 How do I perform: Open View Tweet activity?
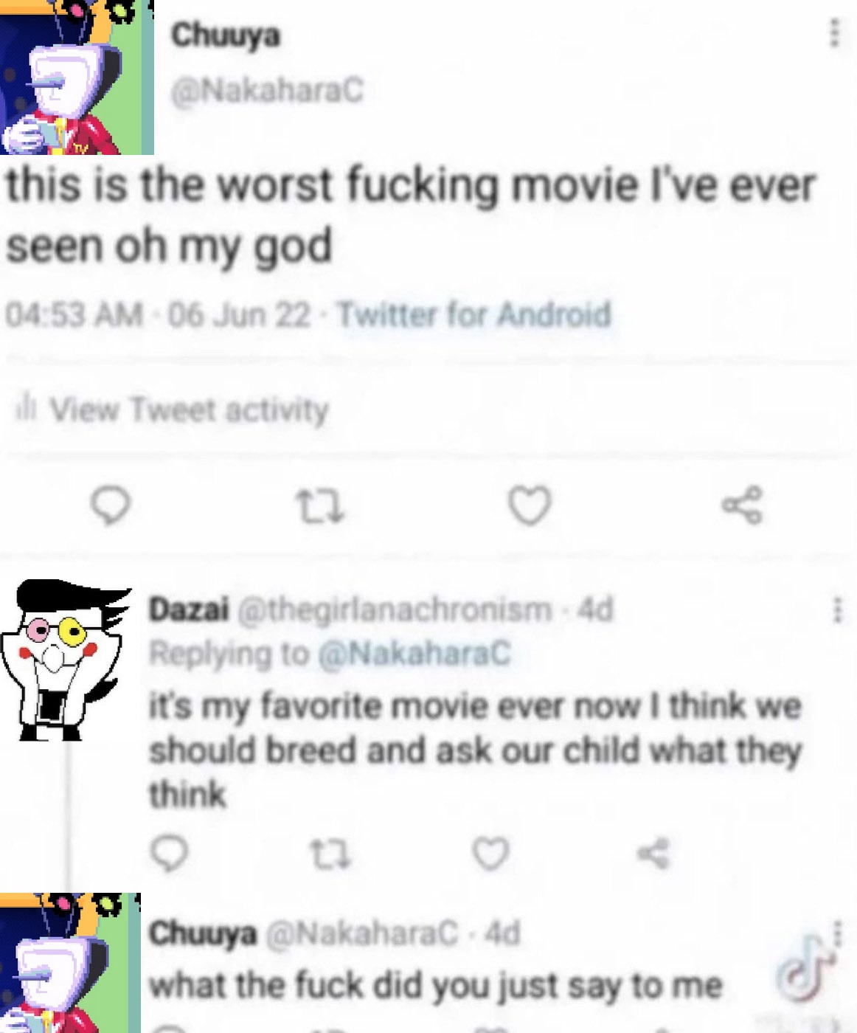click(173, 410)
